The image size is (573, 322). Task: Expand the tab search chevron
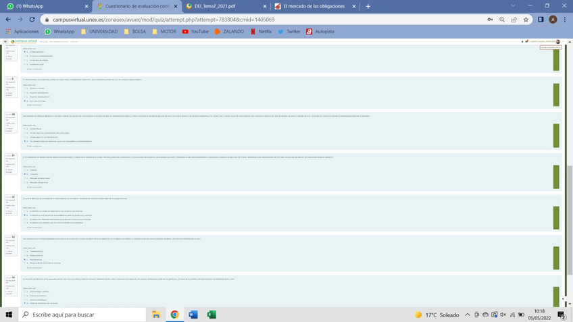coord(513,6)
